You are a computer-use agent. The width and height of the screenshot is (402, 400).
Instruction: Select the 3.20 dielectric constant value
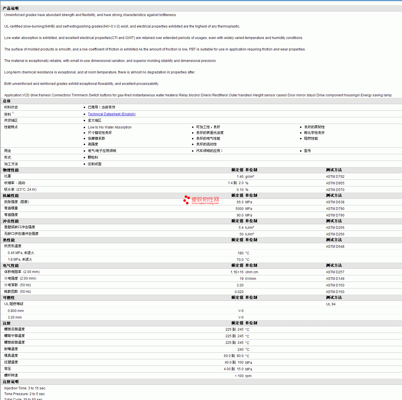point(240,285)
